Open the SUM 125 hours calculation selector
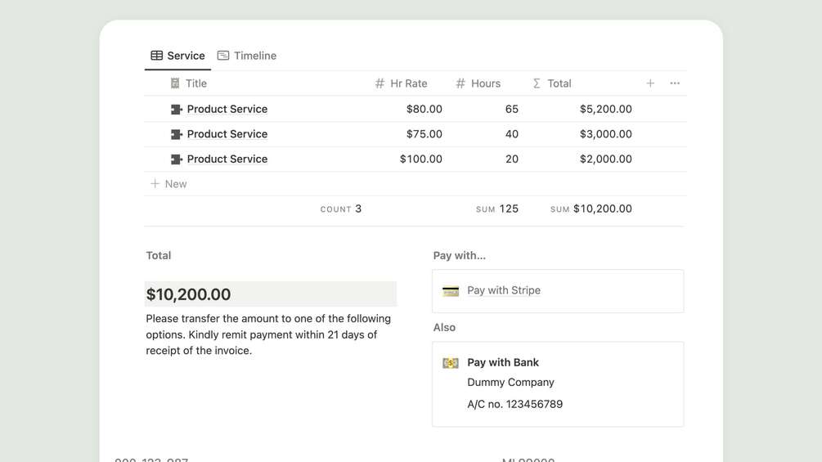 (x=497, y=209)
